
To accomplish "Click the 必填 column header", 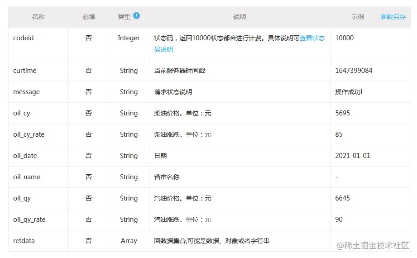I will [x=89, y=17].
